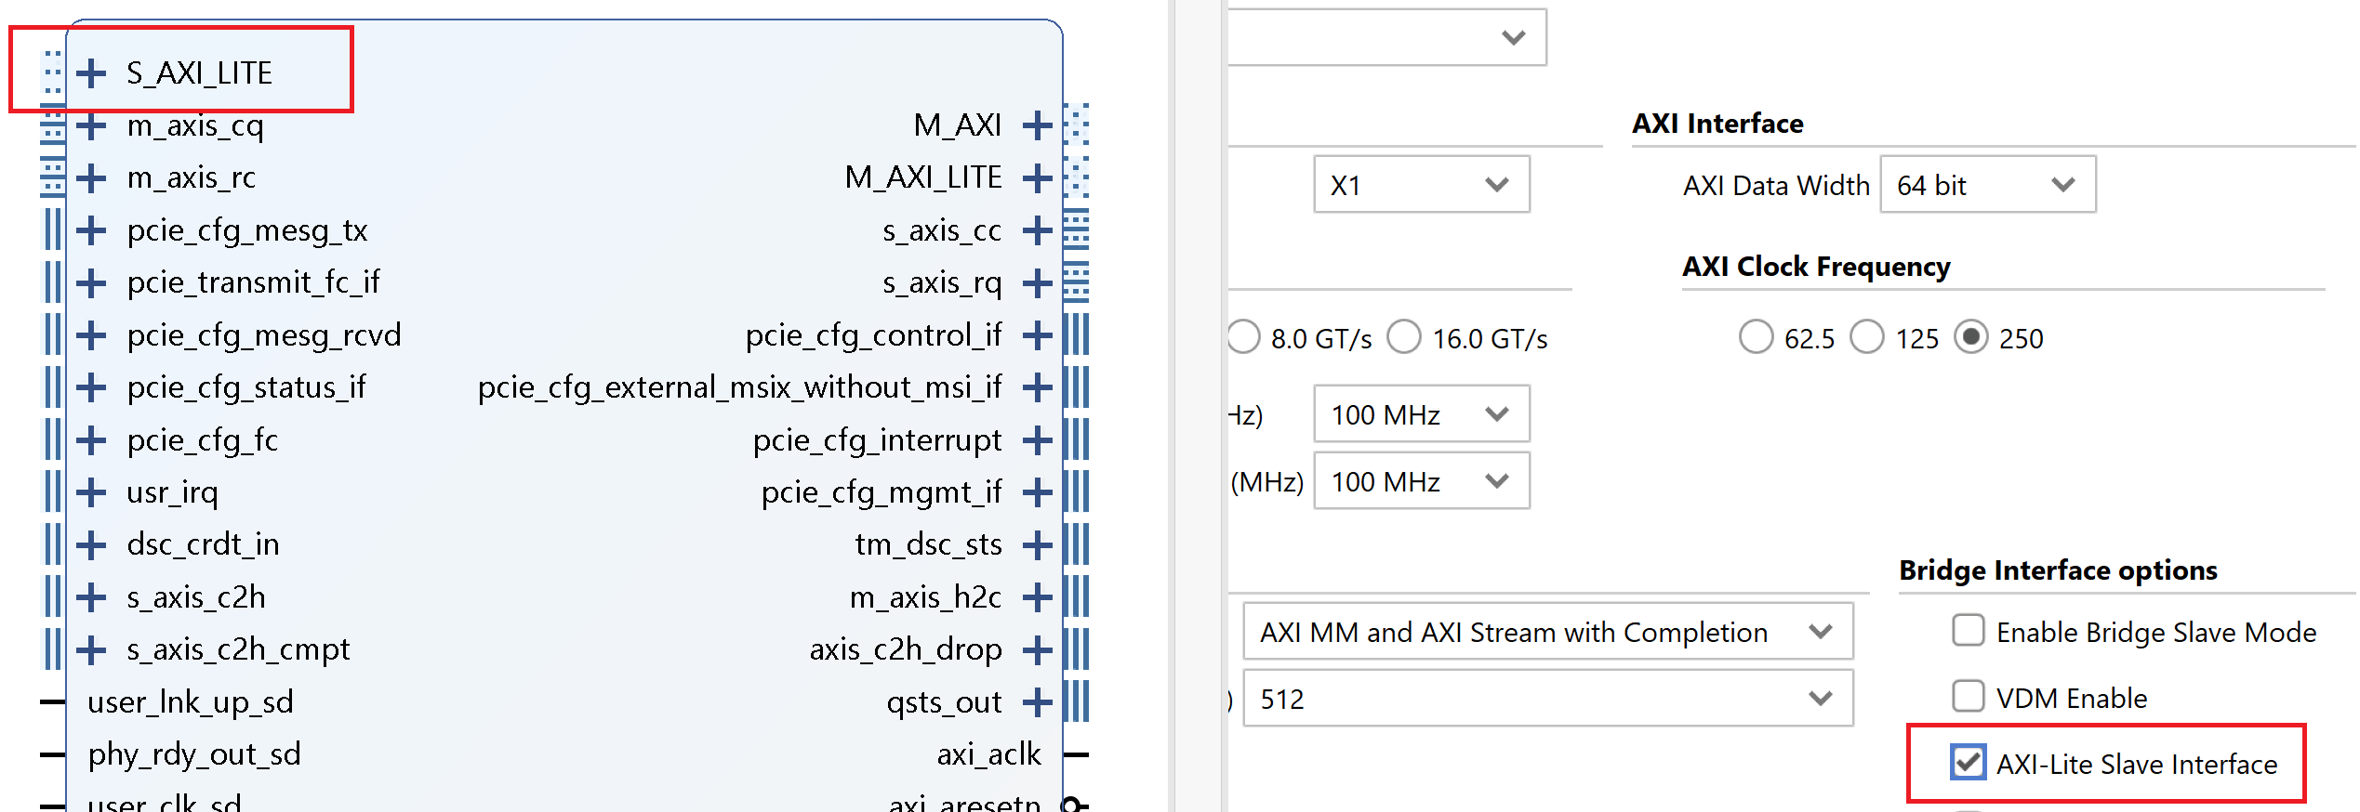Expand the pcie_cfg_interrupt plus icon
2360x812 pixels.
tap(1037, 440)
